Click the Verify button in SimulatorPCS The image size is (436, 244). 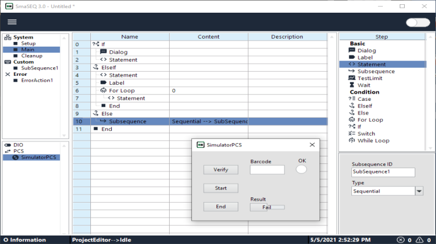point(221,170)
